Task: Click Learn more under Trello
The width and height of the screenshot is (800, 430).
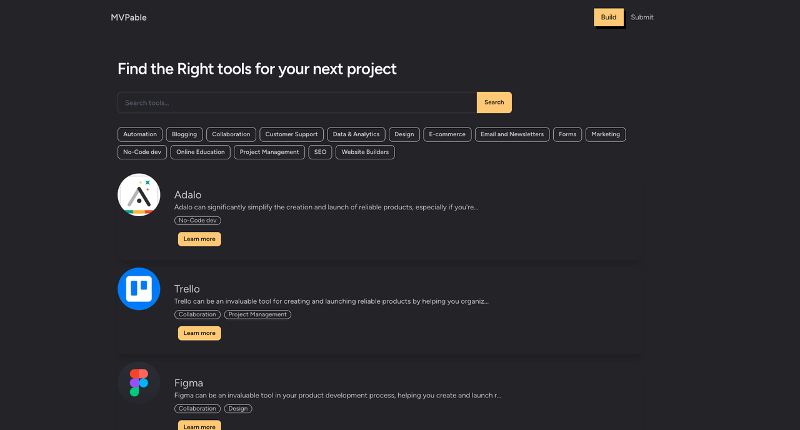Action: pos(199,333)
